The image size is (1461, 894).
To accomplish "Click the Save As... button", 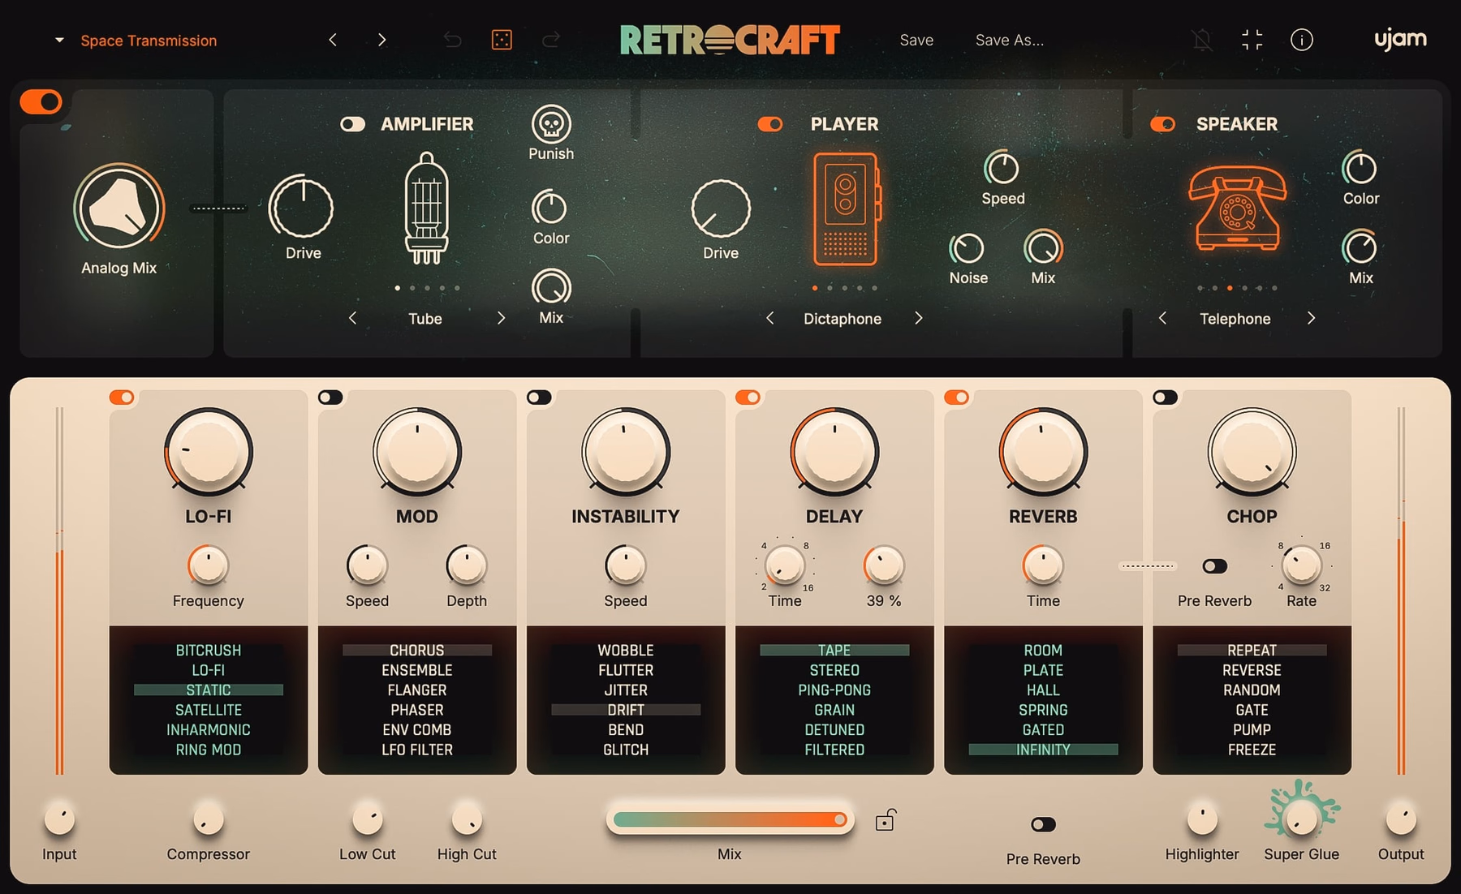I will coord(1010,40).
